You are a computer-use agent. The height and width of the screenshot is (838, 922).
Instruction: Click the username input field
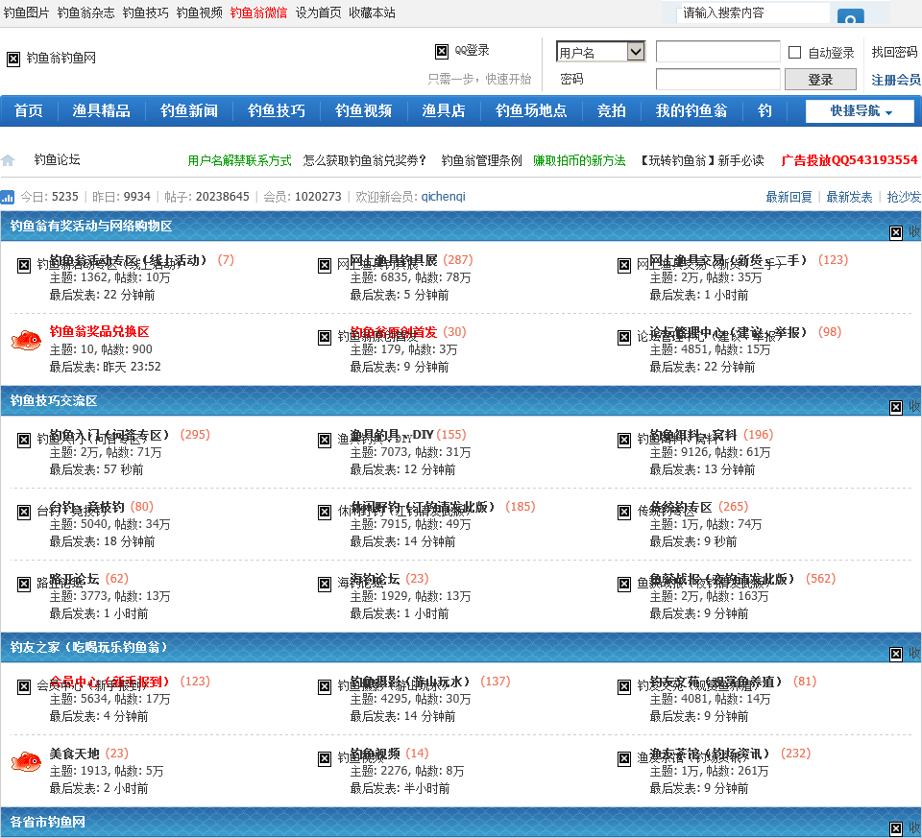718,51
